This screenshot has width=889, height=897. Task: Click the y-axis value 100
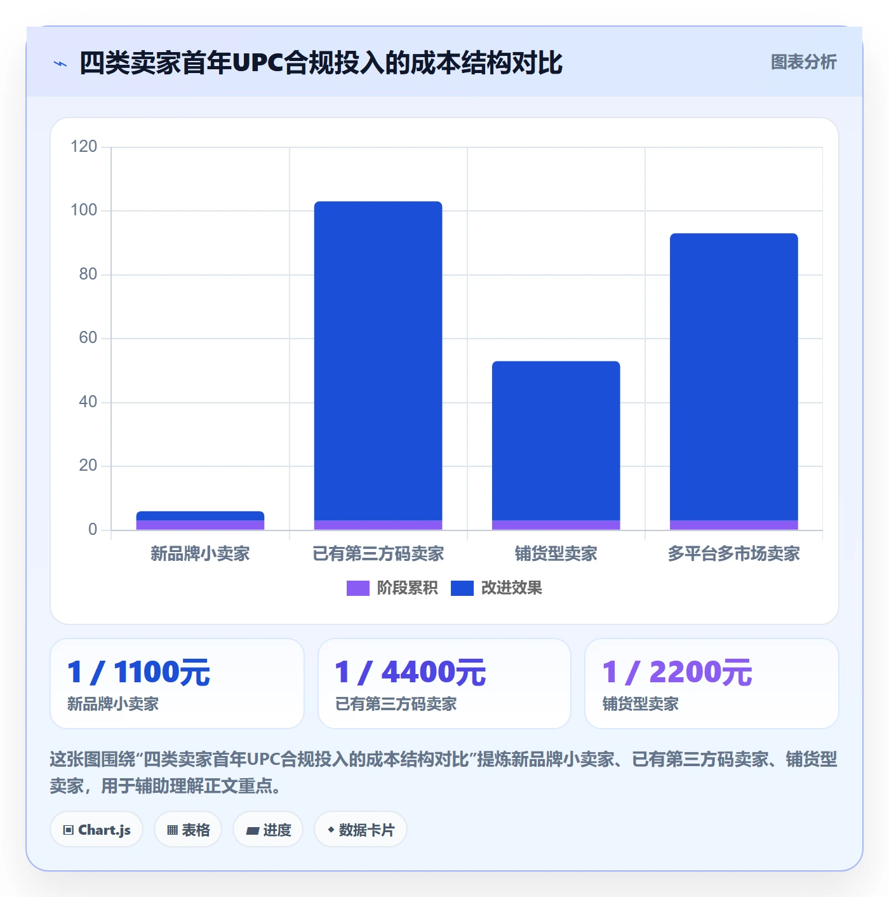pyautogui.click(x=84, y=210)
